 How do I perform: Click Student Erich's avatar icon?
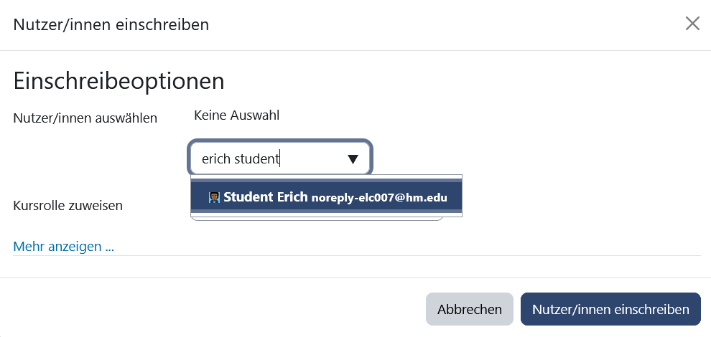[213, 197]
